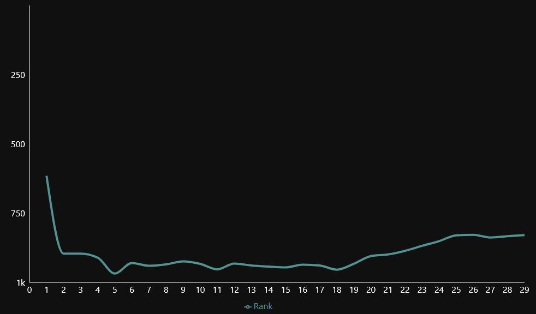Click x-axis label 0
Image resolution: width=536 pixels, height=314 pixels.
pos(29,290)
